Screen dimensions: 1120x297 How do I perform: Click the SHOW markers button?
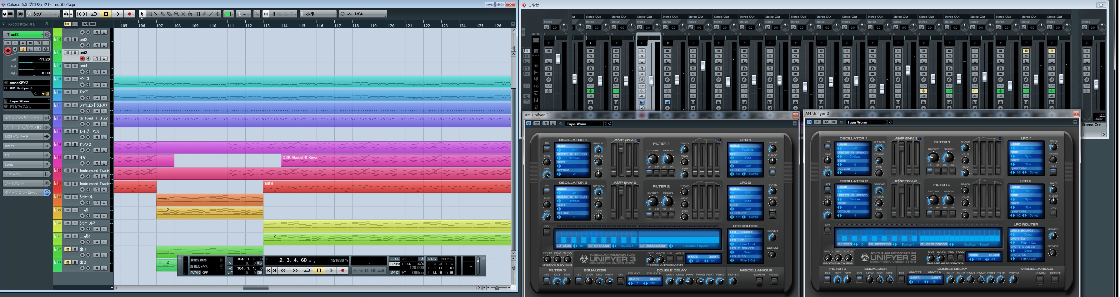(432, 259)
